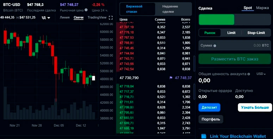This screenshot has width=273, height=139.
Task: Switch to Маржа trading tab
Action: click(x=262, y=8)
